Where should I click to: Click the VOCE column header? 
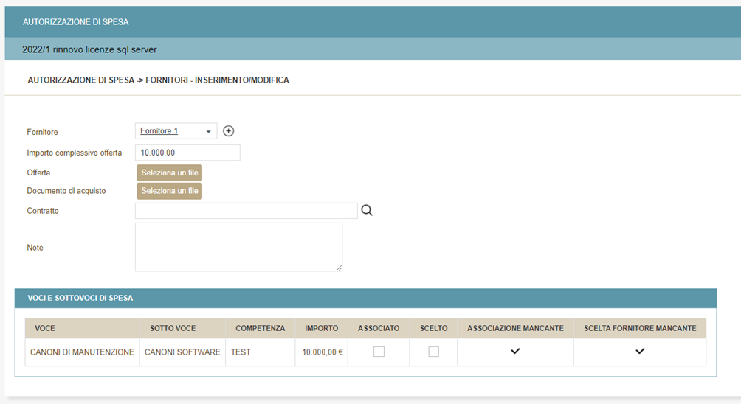point(45,328)
